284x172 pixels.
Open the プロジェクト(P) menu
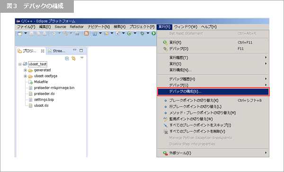pyautogui.click(x=142, y=27)
